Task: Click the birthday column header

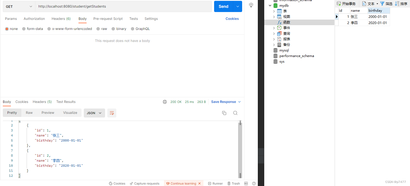Action: click(x=379, y=11)
